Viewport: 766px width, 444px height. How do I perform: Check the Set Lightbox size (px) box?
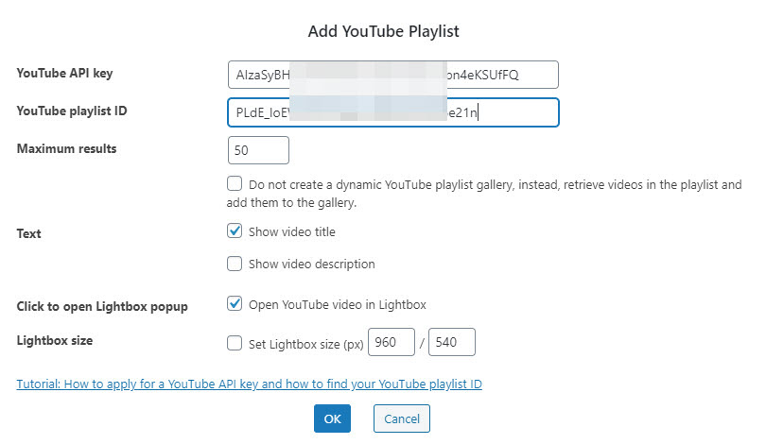coord(235,344)
